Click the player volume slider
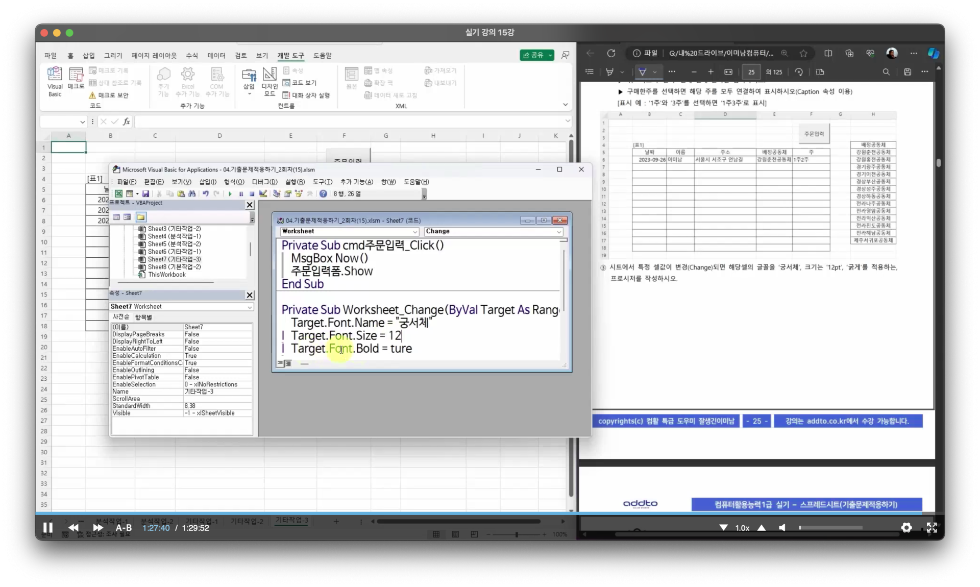The image size is (980, 587). point(830,528)
